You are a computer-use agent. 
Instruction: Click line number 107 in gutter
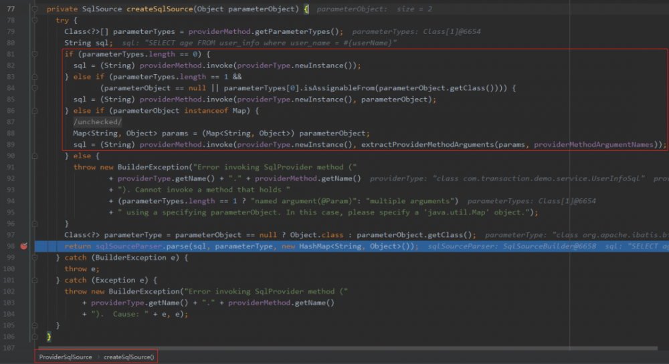point(9,348)
